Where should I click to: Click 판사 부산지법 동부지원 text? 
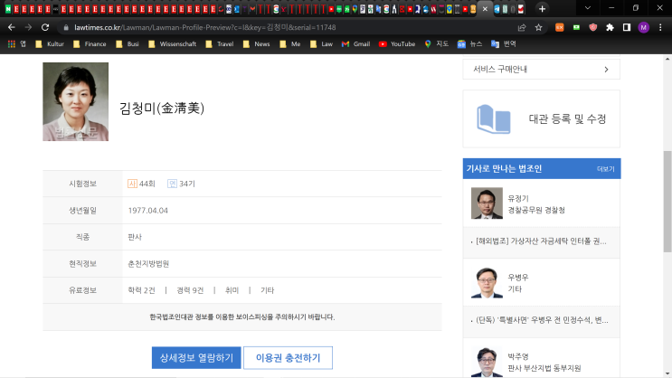click(x=544, y=368)
